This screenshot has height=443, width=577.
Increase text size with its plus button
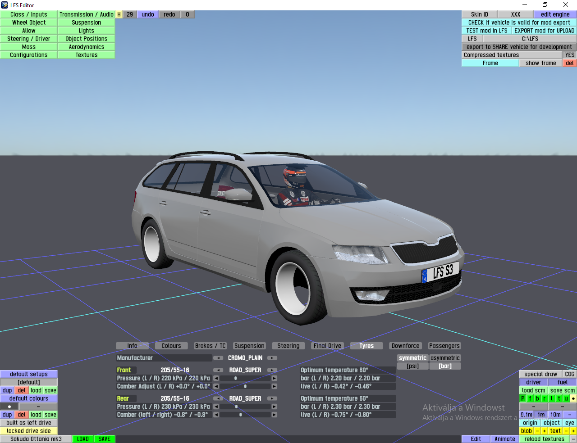[x=573, y=431]
